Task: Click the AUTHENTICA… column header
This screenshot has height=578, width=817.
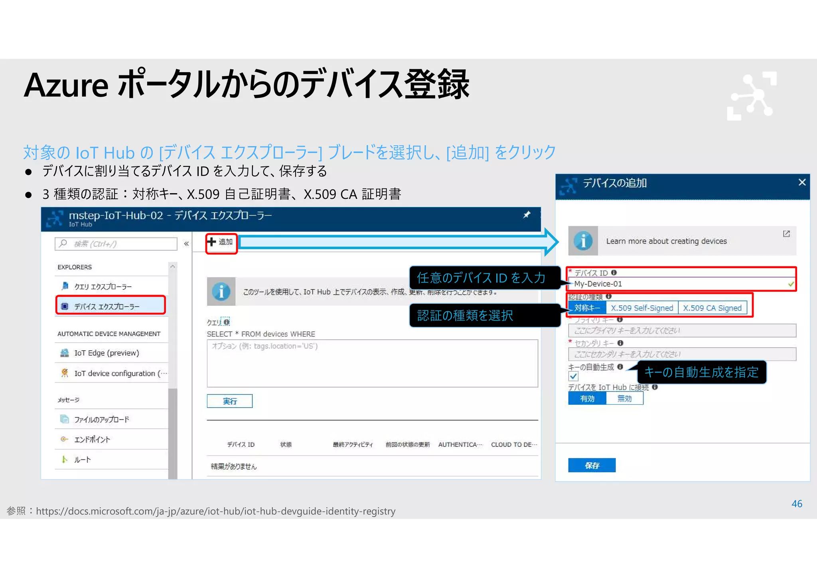Action: (460, 445)
